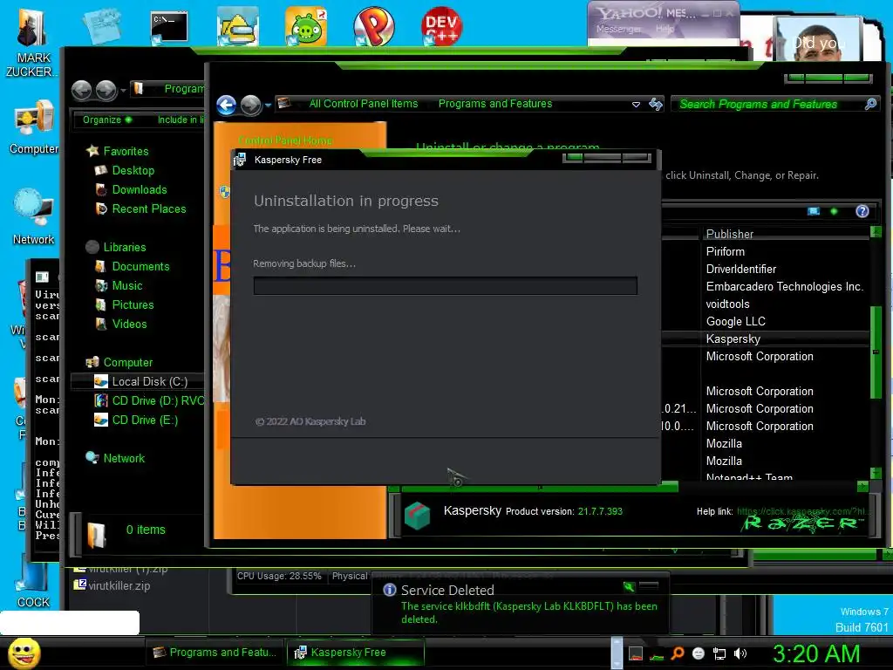Click Programs and Features breadcrumb
The width and height of the screenshot is (893, 670).
[x=495, y=104]
